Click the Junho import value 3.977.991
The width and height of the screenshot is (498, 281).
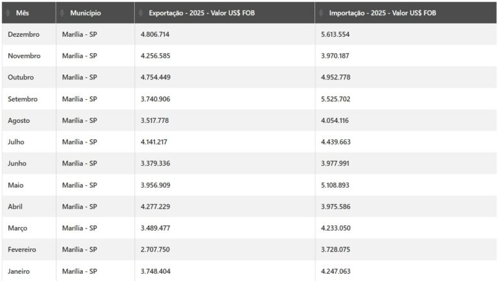[335, 163]
